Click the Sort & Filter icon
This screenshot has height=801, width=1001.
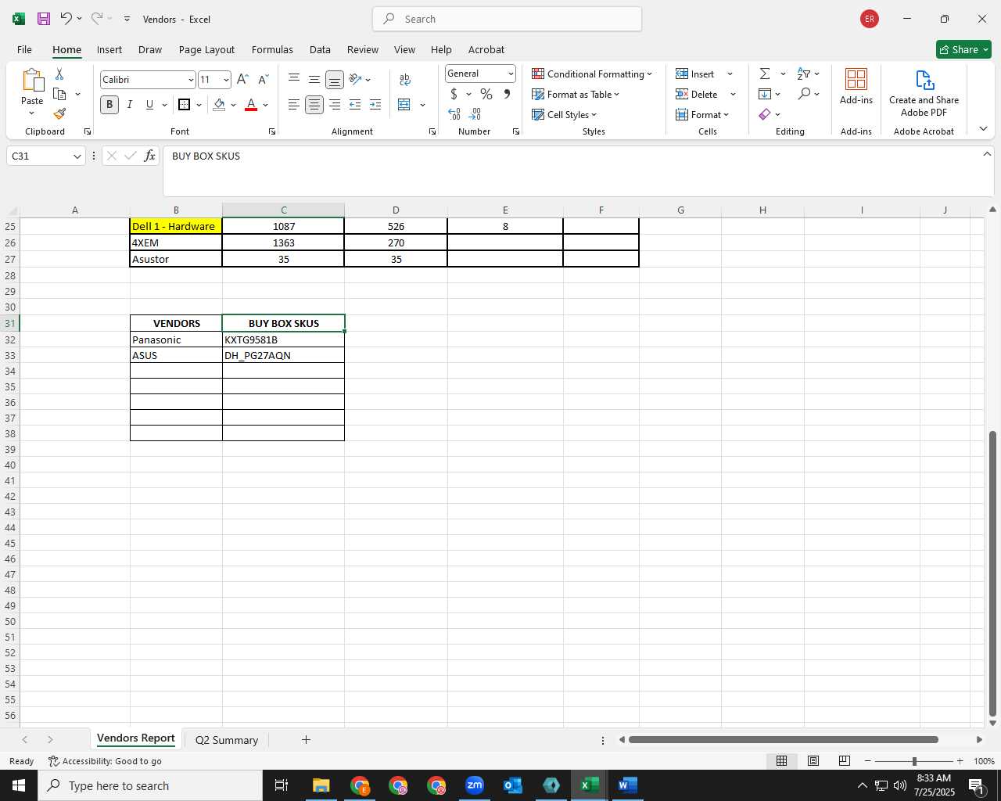point(804,74)
